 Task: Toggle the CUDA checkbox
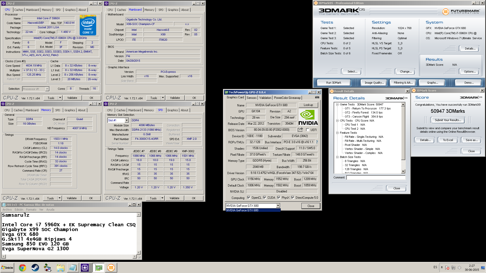click(x=265, y=198)
